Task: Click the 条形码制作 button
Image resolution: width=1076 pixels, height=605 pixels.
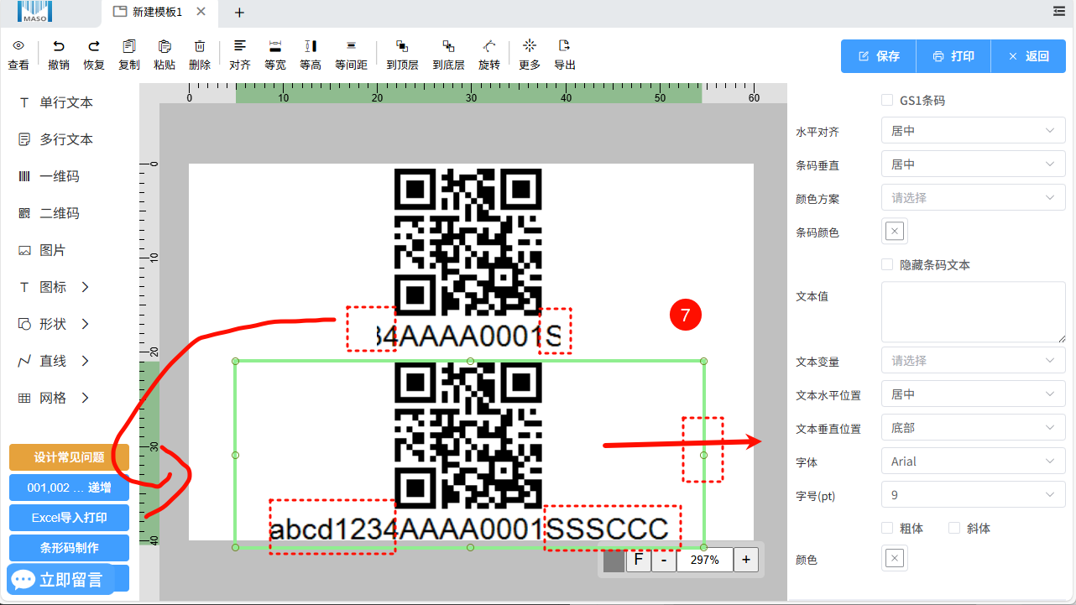Action: 69,548
